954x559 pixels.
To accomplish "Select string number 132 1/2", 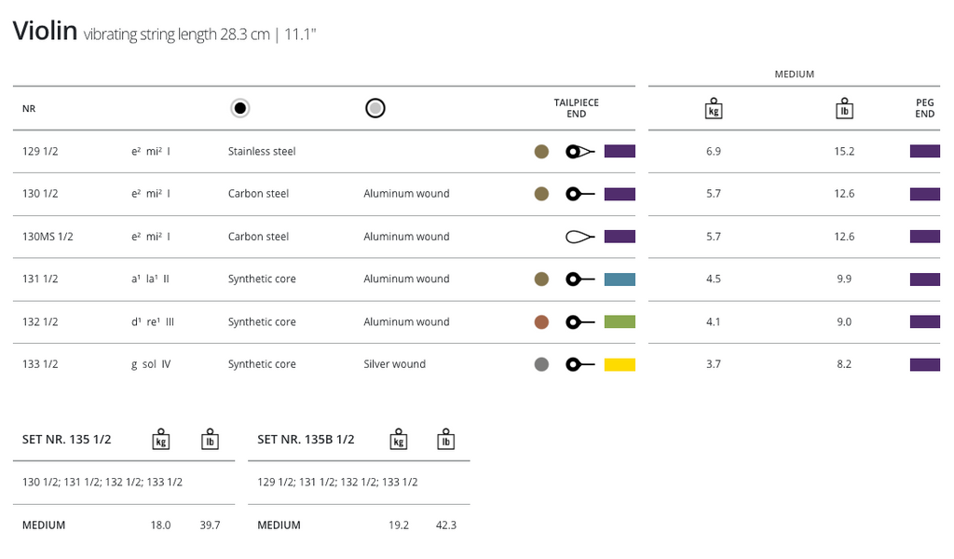I will (40, 321).
